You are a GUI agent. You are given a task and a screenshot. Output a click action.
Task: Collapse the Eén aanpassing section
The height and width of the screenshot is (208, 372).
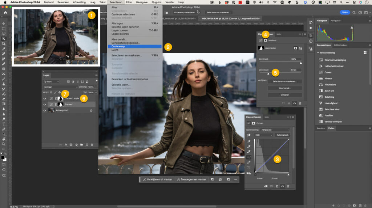click(x=318, y=53)
